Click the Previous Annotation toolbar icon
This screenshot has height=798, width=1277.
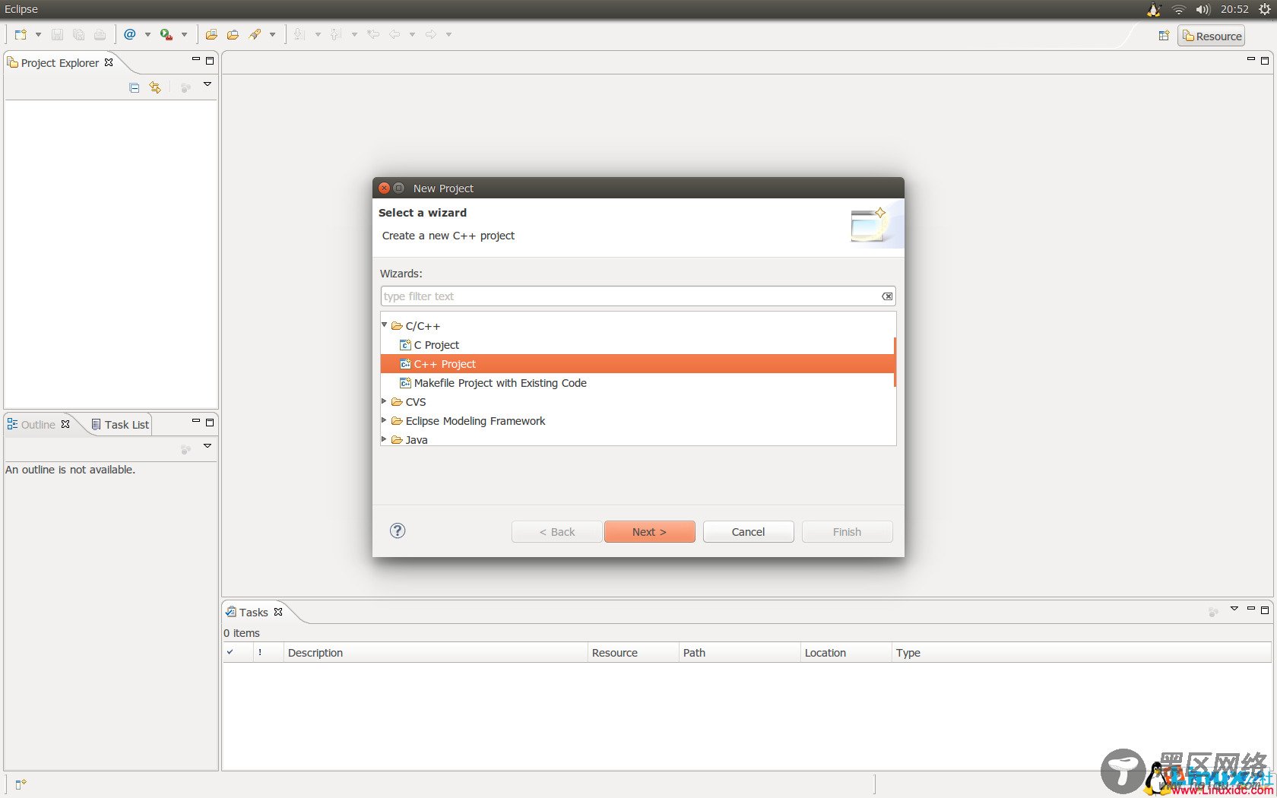pyautogui.click(x=336, y=35)
